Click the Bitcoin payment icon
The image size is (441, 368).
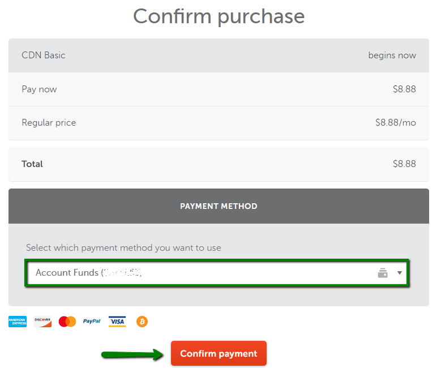[142, 322]
